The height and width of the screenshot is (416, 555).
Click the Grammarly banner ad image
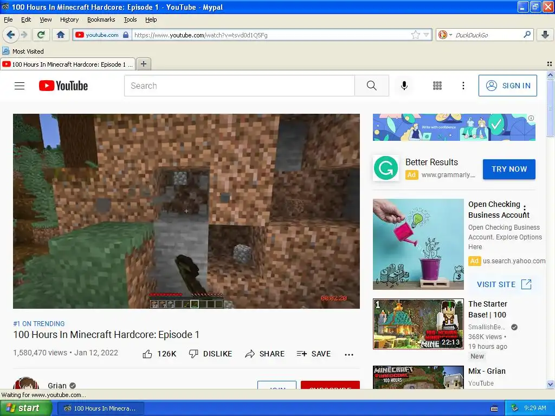pos(454,127)
